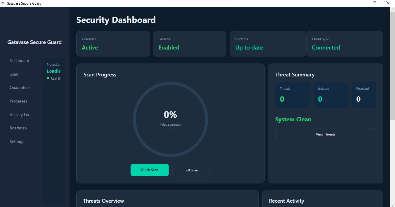Click the Security Dashboard heading
Image resolution: width=395 pixels, height=207 pixels.
[x=116, y=20]
